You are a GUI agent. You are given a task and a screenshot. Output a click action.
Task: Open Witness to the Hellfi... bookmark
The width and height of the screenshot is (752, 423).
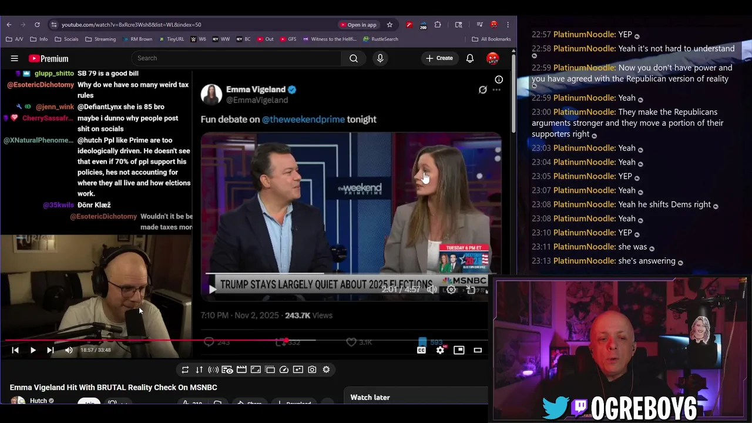coord(330,39)
